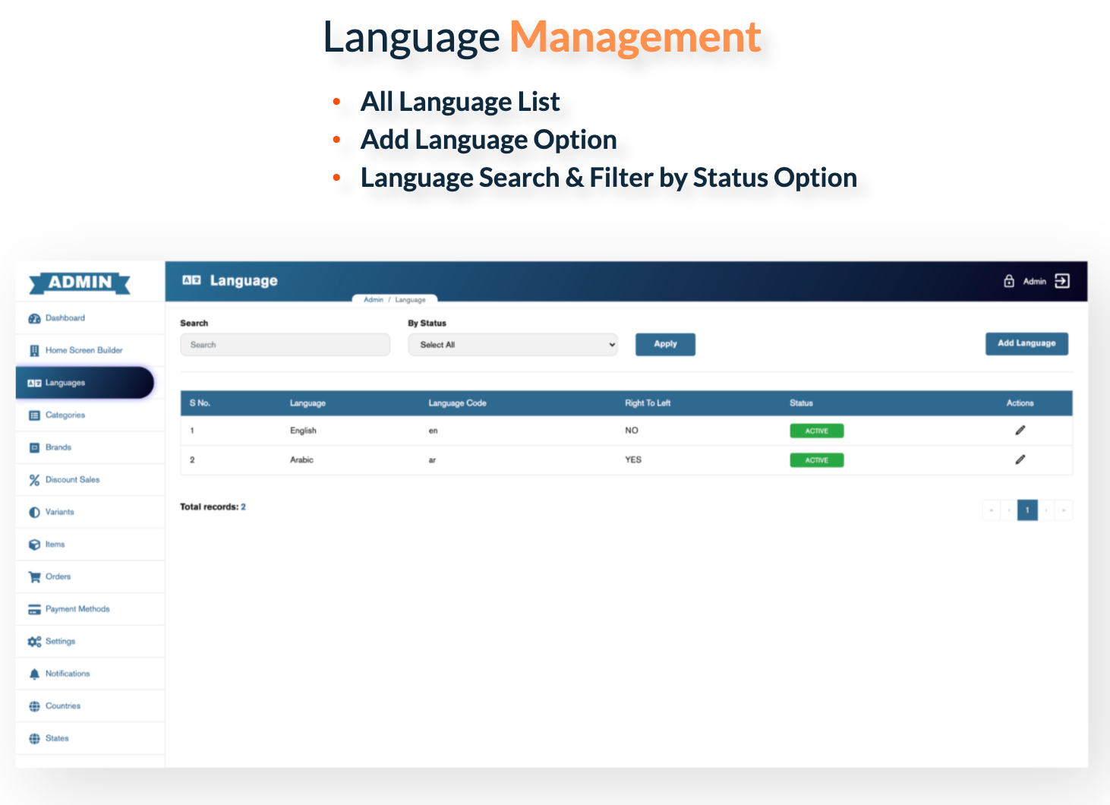Open Orders via the cart icon
This screenshot has width=1110, height=805.
point(34,577)
